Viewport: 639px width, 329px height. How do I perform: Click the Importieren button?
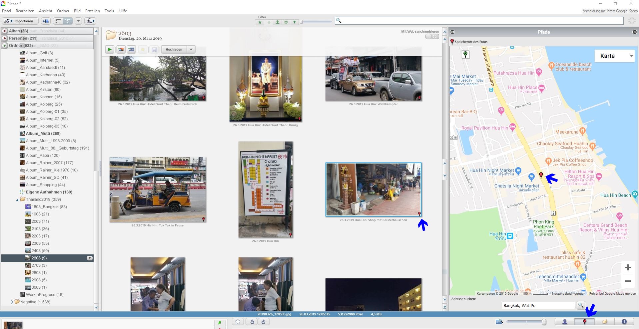coord(20,21)
